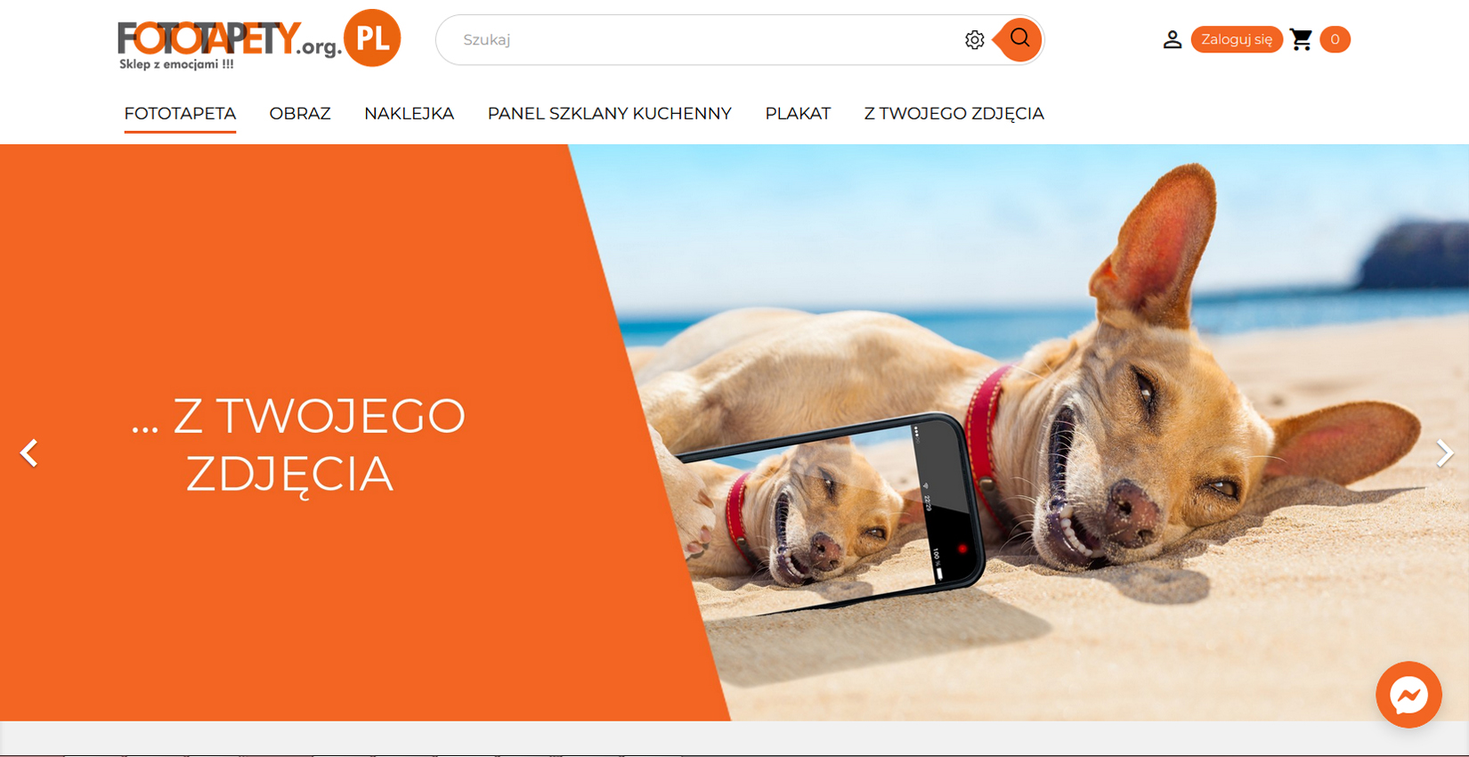Viewport: 1469px width, 757px height.
Task: Go to the PLAKAT category
Action: 798,114
